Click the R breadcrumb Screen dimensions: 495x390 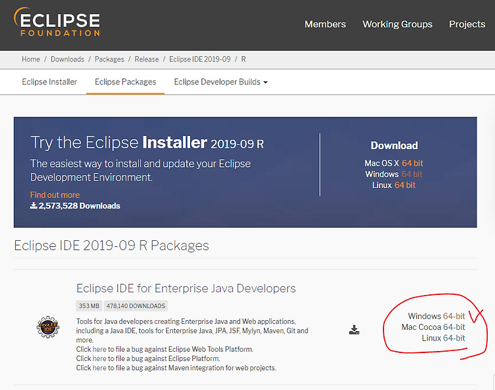[x=244, y=59]
